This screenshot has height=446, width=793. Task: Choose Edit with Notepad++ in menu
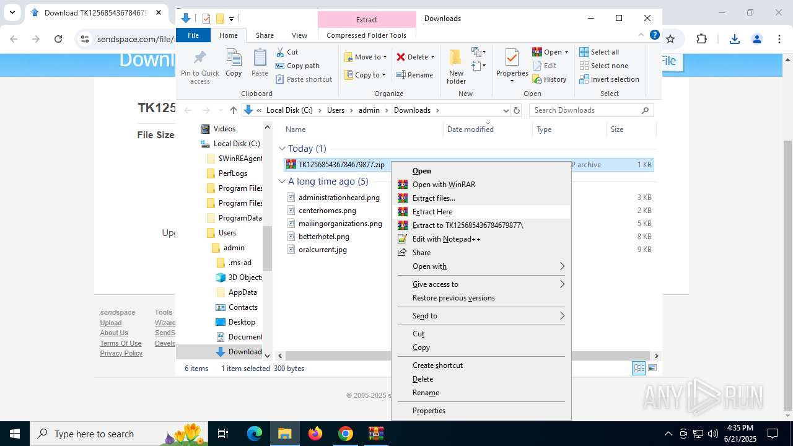pyautogui.click(x=481, y=239)
